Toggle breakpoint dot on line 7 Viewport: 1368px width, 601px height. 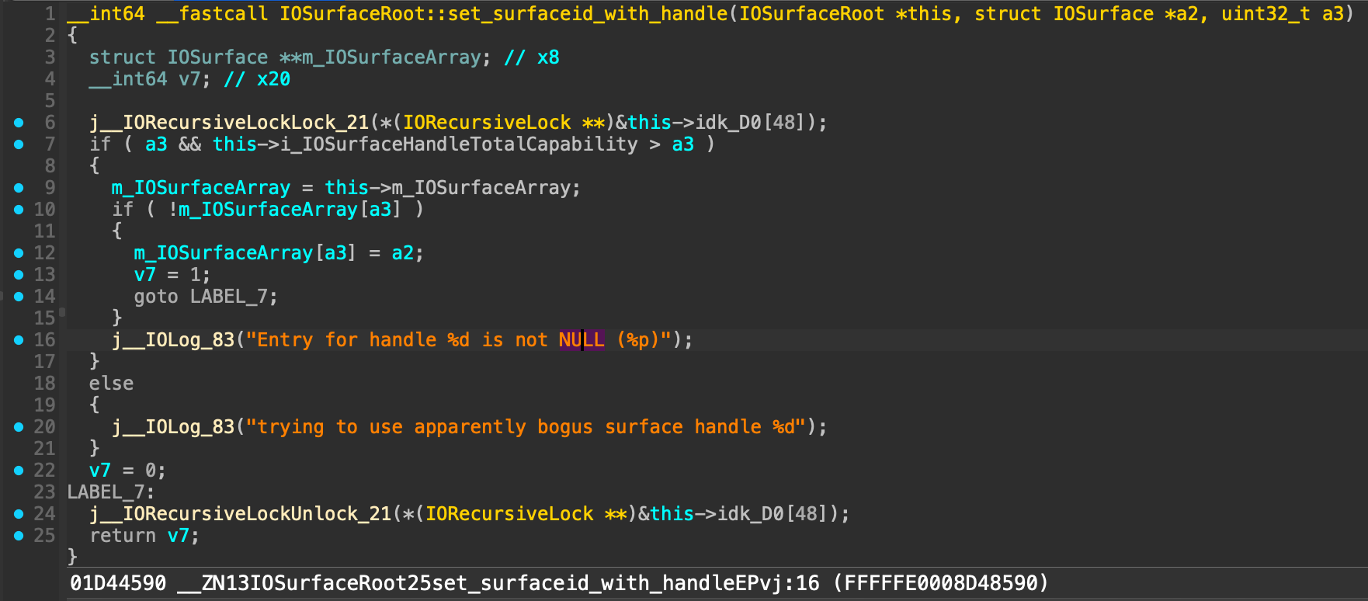point(19,144)
